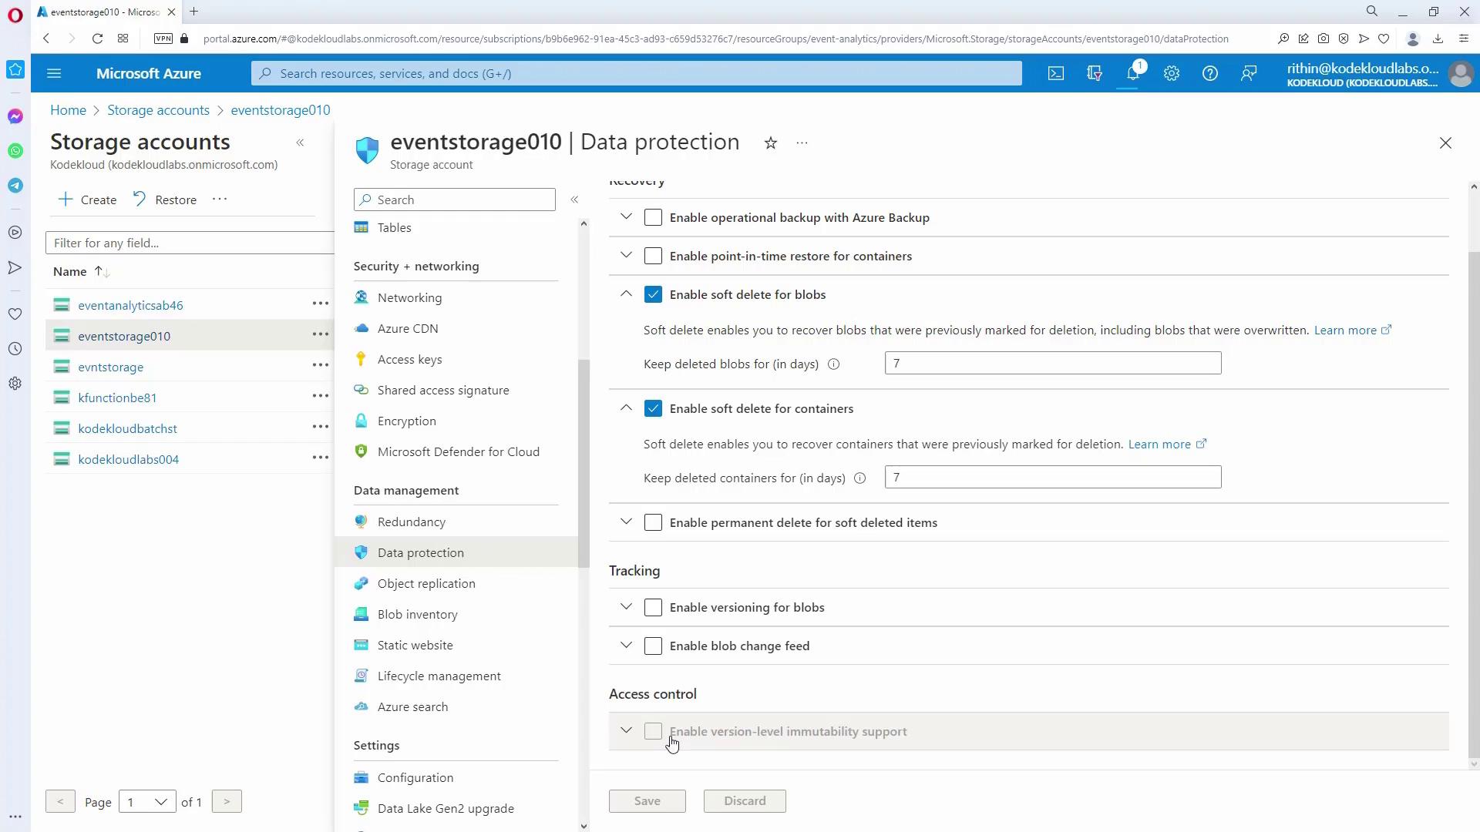Image resolution: width=1480 pixels, height=832 pixels.
Task: Click the Create storage account button
Action: coord(88,200)
